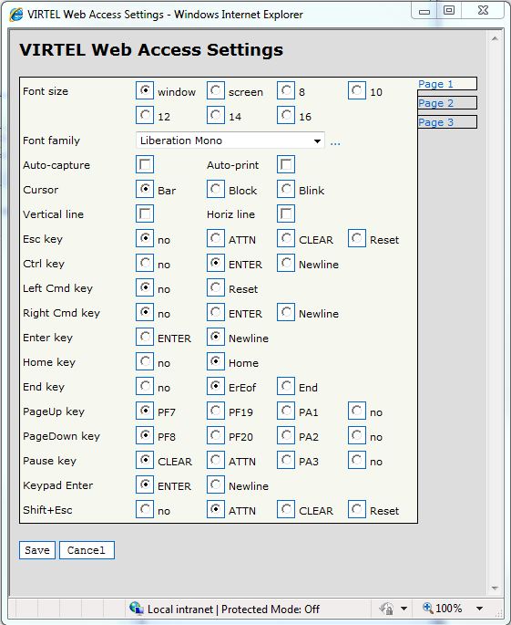Click the ellipsis link beside Font family

coord(335,142)
